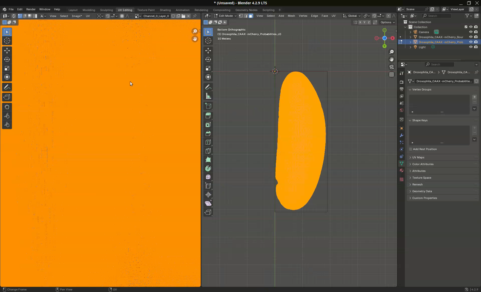The image size is (481, 292).
Task: Toggle Collection exclude checkbox in outliner
Action: 466,27
